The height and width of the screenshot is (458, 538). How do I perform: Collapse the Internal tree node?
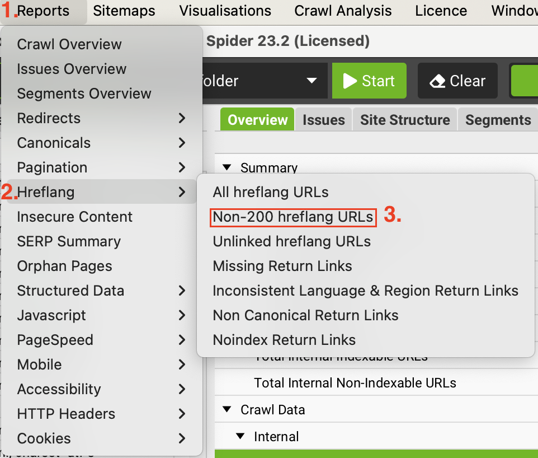(x=240, y=436)
